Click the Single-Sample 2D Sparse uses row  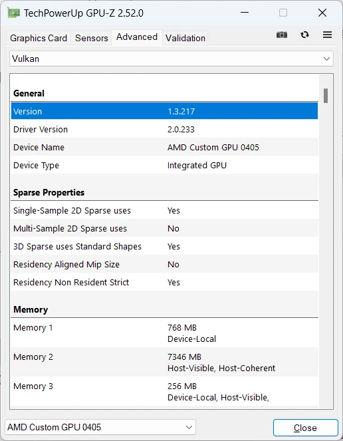point(164,210)
